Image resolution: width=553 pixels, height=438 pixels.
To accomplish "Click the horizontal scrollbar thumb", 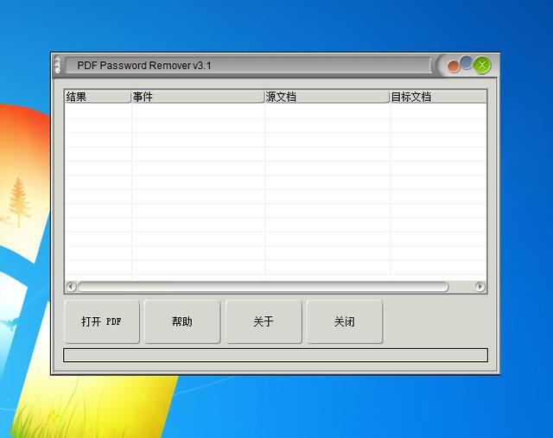I will (x=263, y=287).
